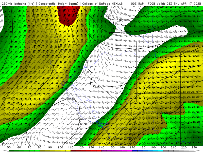Click the 'Valid: 05Z THU APR 17 2025' text

[179, 4]
